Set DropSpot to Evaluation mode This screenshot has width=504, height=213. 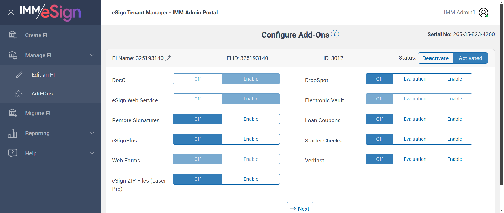pos(415,79)
